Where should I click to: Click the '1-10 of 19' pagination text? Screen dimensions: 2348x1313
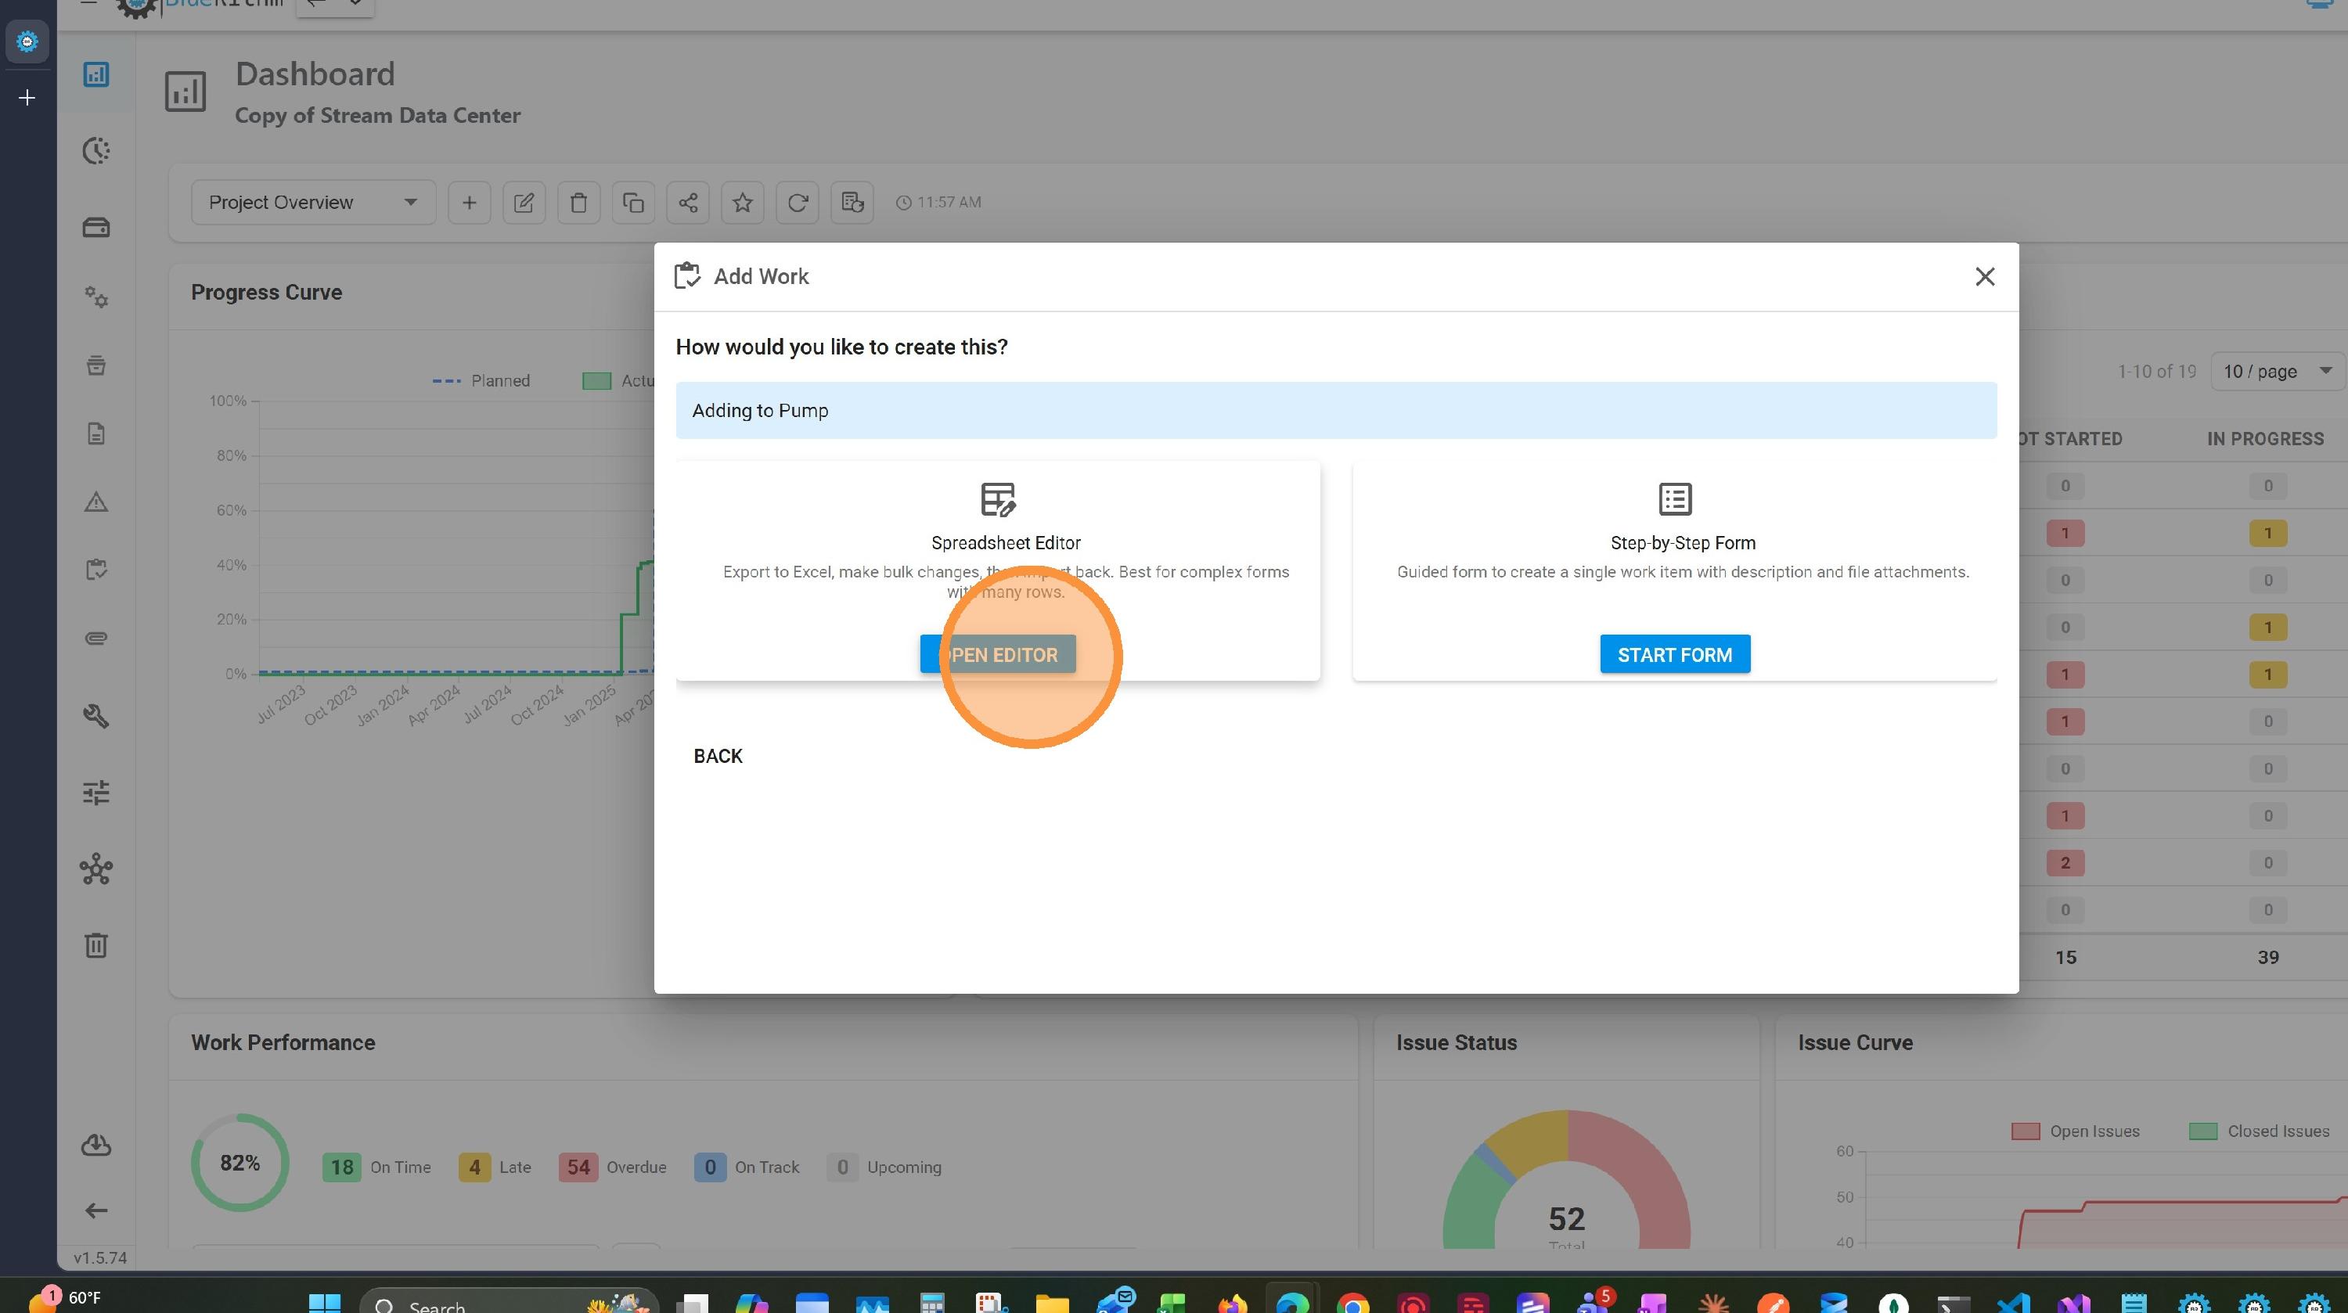pos(2155,371)
